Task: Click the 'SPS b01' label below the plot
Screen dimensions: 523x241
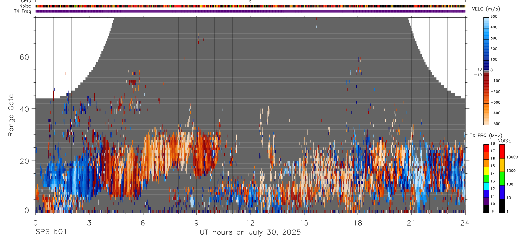Action: pyautogui.click(x=50, y=232)
